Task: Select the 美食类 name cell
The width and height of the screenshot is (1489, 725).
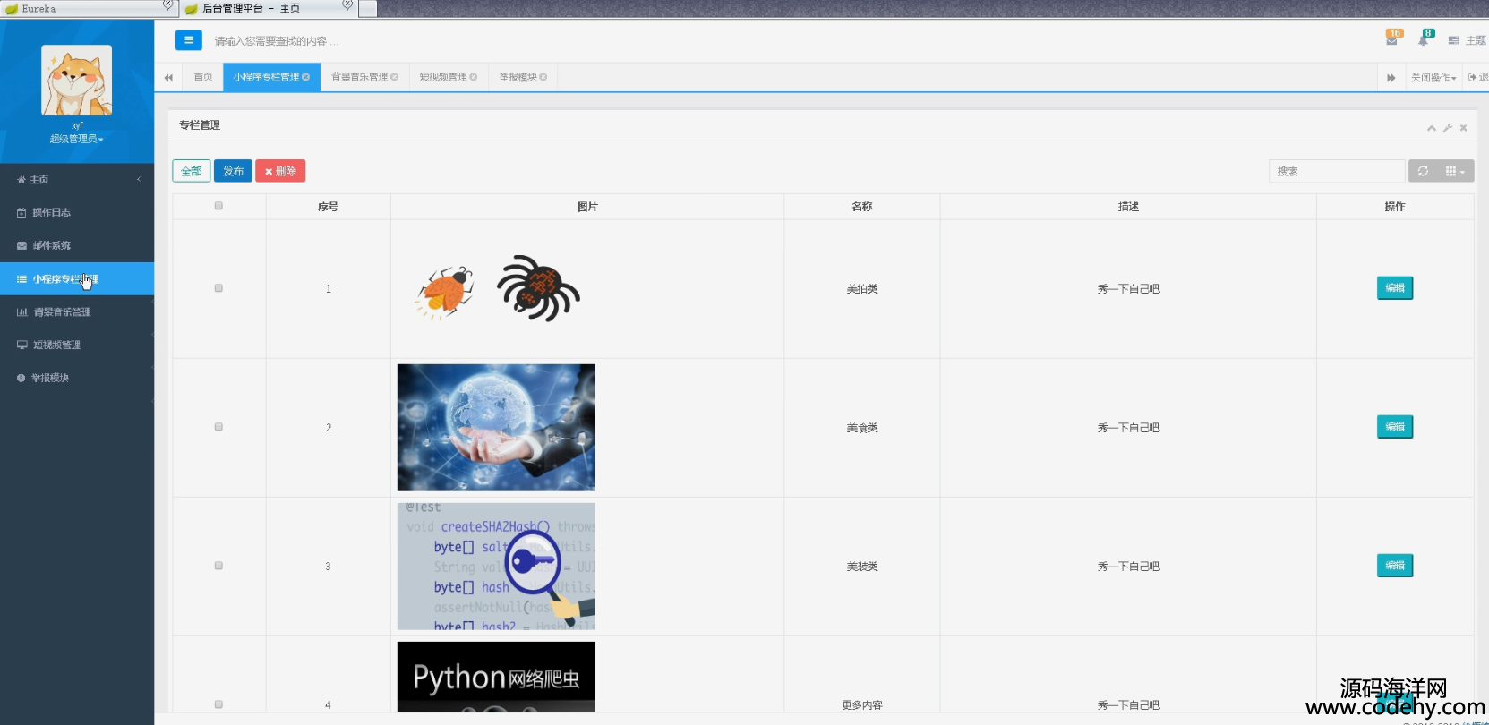Action: 862,428
